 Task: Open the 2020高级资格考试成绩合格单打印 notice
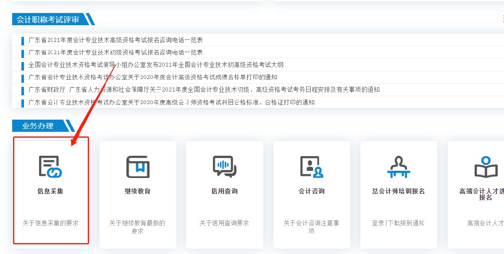(153, 77)
